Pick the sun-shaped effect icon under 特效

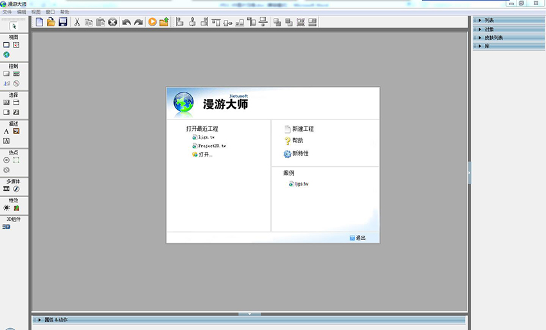(6, 208)
